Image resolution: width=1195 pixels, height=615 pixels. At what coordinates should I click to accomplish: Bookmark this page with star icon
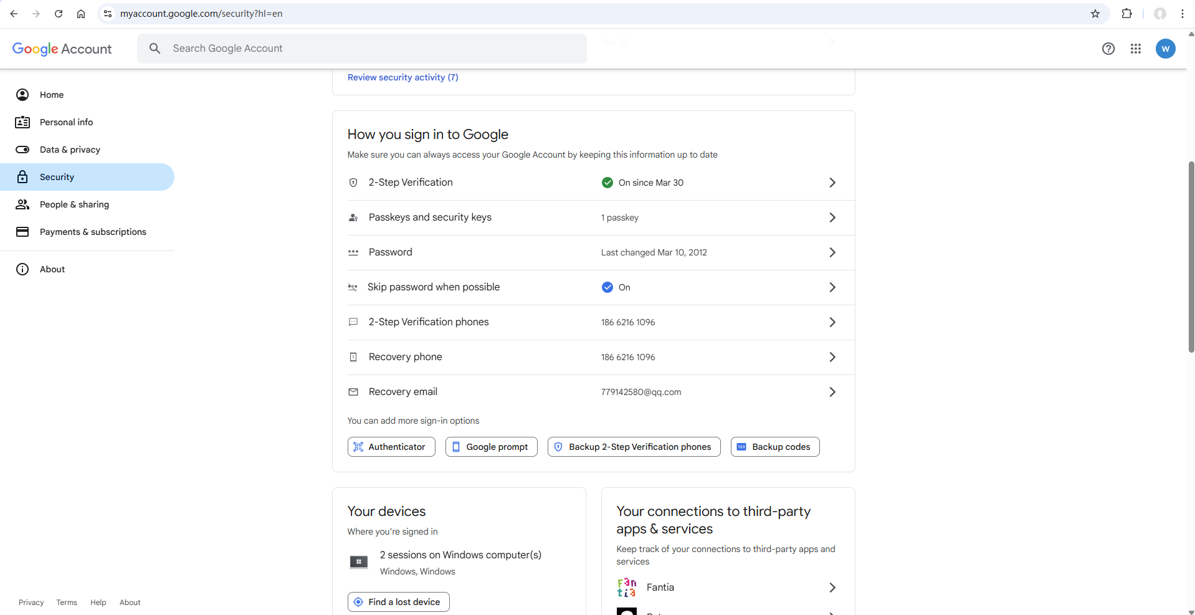(x=1095, y=14)
